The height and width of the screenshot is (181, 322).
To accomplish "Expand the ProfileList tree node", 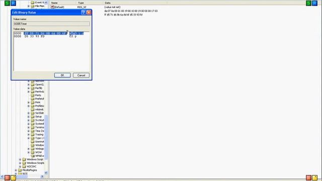I will coord(29,106).
